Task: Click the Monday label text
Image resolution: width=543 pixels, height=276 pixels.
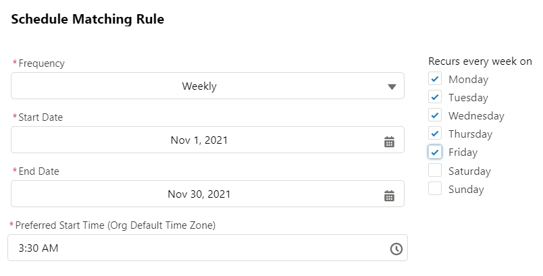Action: (468, 80)
